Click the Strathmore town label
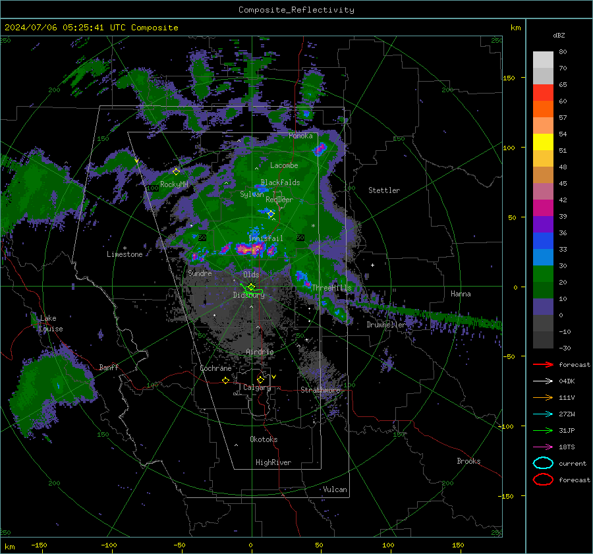 (x=320, y=390)
